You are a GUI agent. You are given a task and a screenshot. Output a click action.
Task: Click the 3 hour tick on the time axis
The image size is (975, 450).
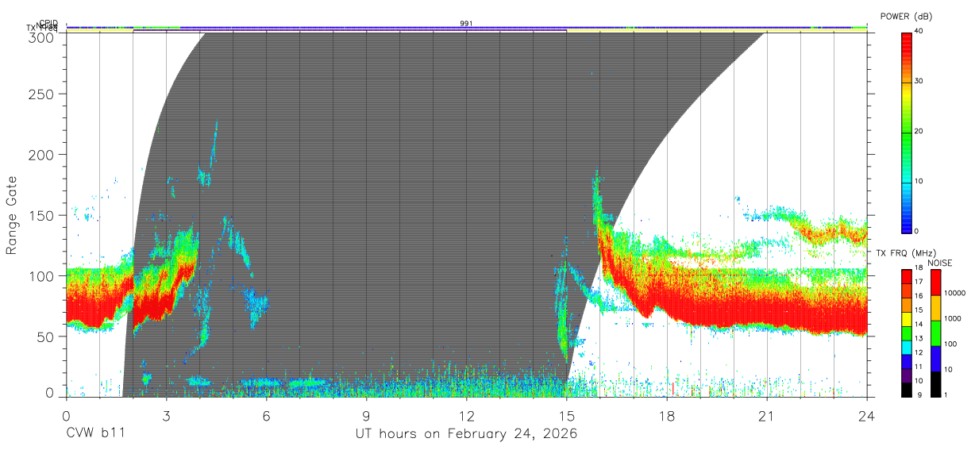tap(166, 415)
